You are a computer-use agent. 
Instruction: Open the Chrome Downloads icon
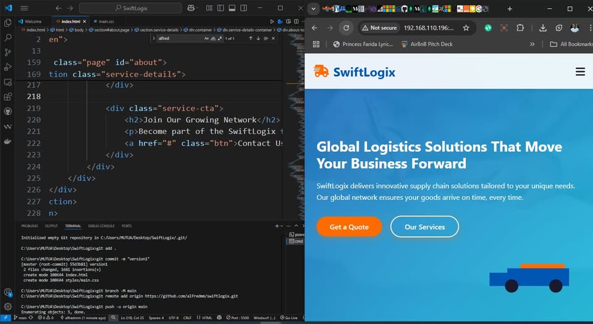pyautogui.click(x=543, y=28)
